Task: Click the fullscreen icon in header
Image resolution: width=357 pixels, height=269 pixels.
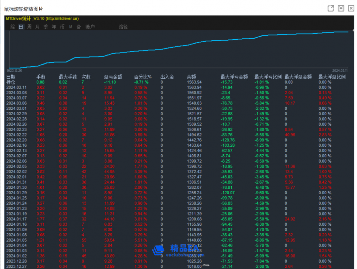Action: click(341, 9)
